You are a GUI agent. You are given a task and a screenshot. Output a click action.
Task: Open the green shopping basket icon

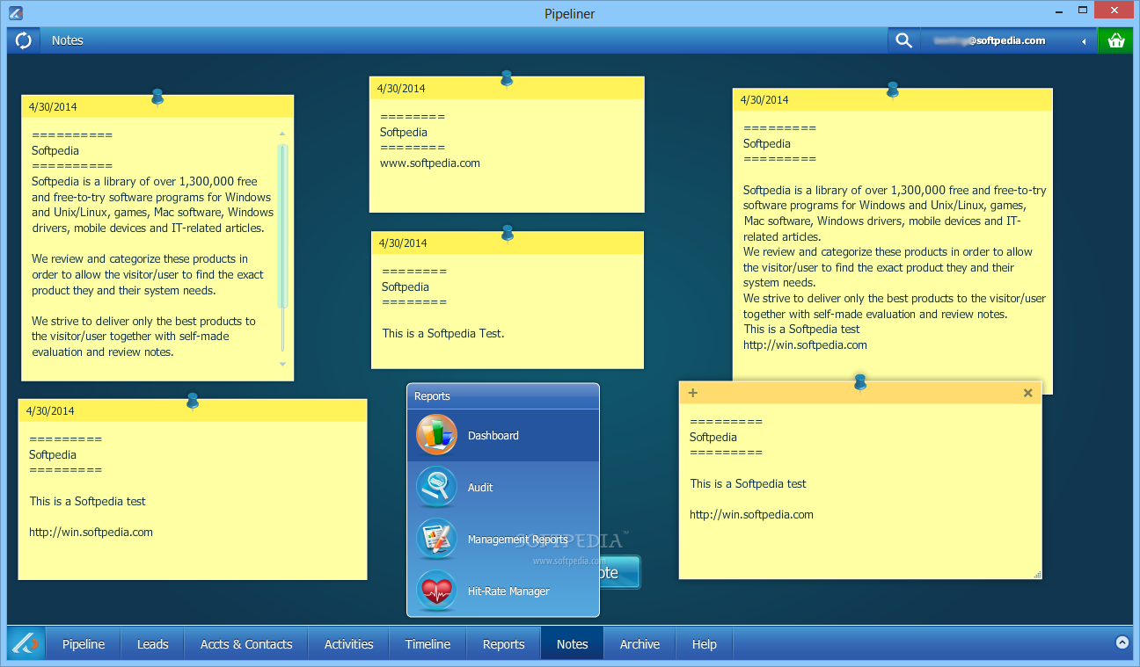(1116, 40)
